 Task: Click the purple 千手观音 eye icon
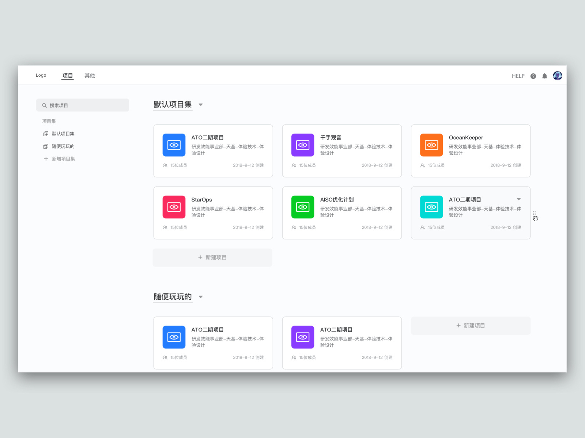(302, 145)
